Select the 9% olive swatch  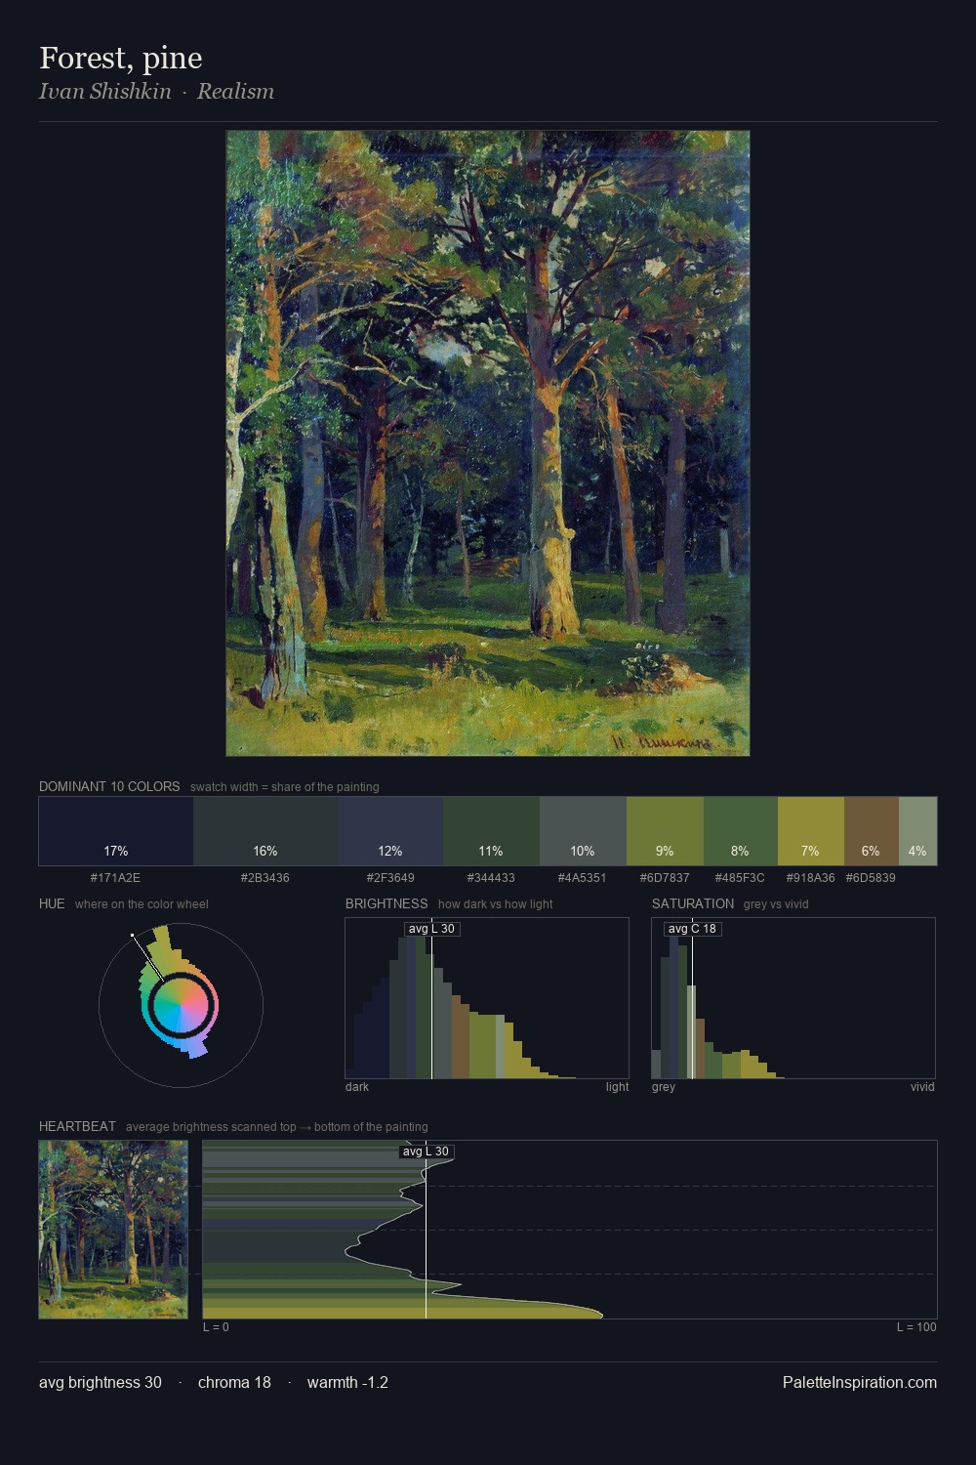coord(665,831)
